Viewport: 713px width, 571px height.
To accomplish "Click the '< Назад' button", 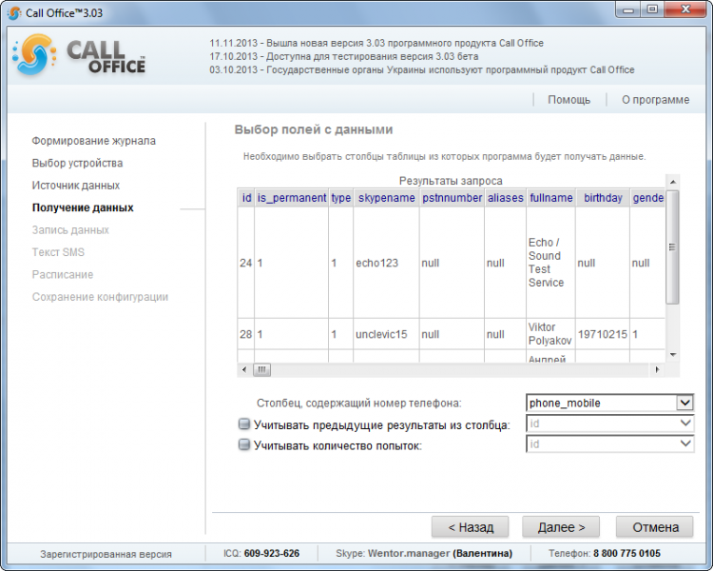I will coord(471,527).
